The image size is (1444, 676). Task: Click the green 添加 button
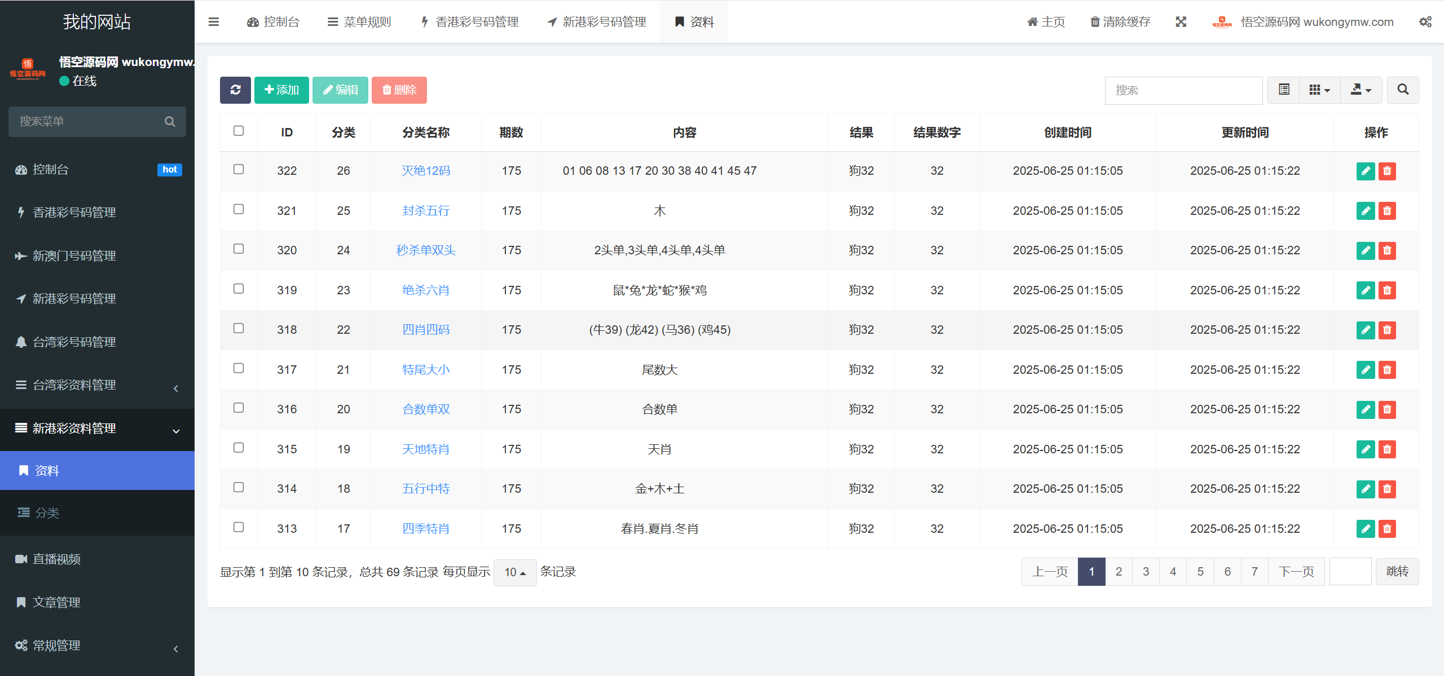281,90
